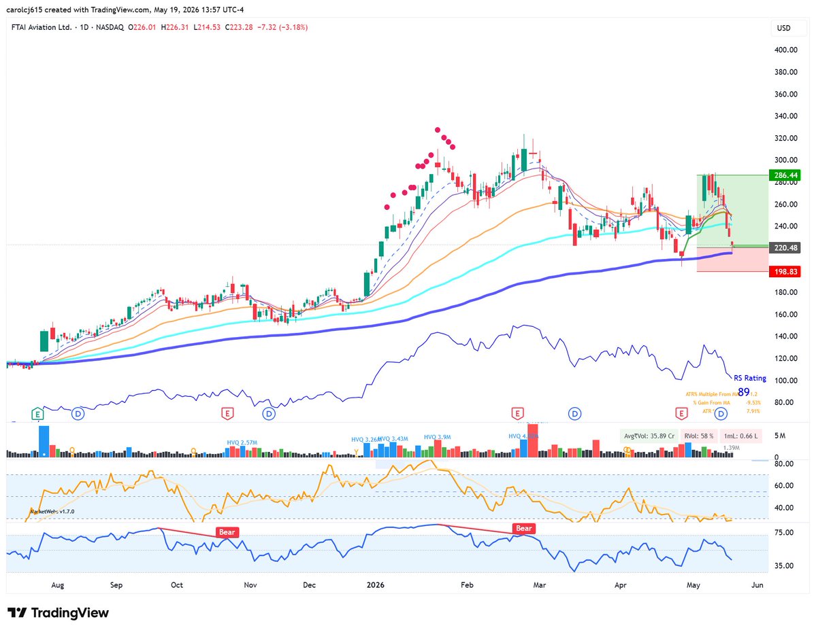Click the Sep label on the time axis

pos(116,585)
